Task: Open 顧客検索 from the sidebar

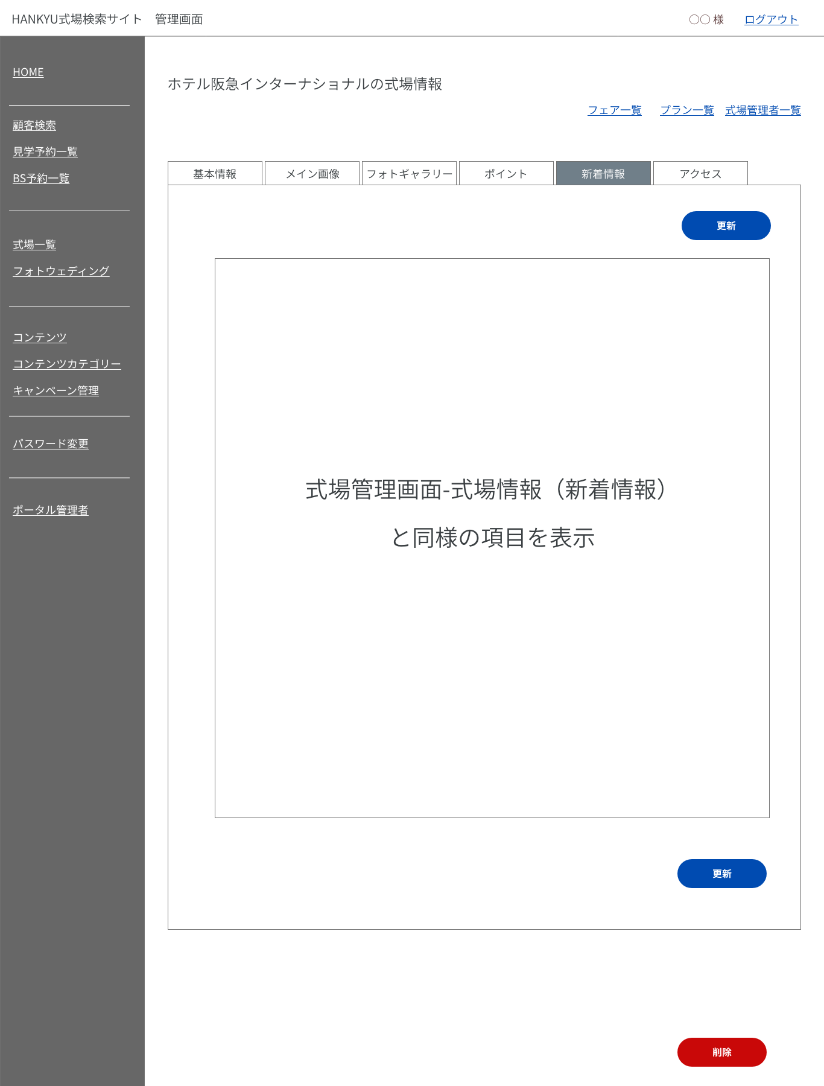Action: [34, 125]
